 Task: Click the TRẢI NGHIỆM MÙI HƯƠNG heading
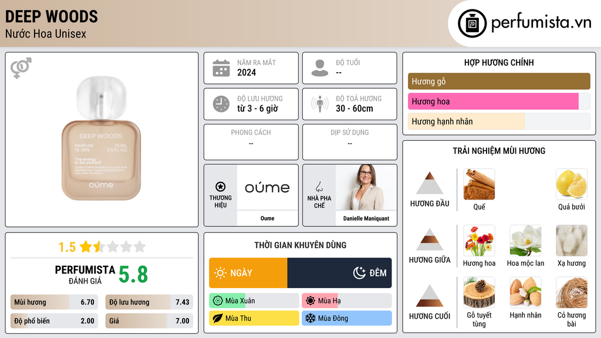(x=499, y=151)
